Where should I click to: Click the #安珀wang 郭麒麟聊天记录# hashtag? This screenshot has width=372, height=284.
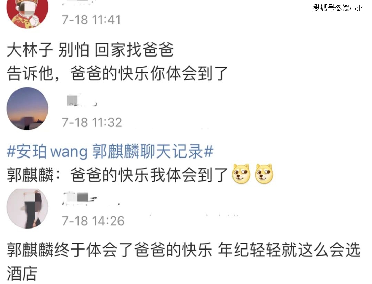tap(110, 151)
